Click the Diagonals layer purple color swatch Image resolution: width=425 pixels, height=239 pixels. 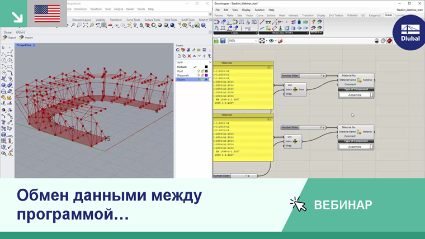coord(206,75)
